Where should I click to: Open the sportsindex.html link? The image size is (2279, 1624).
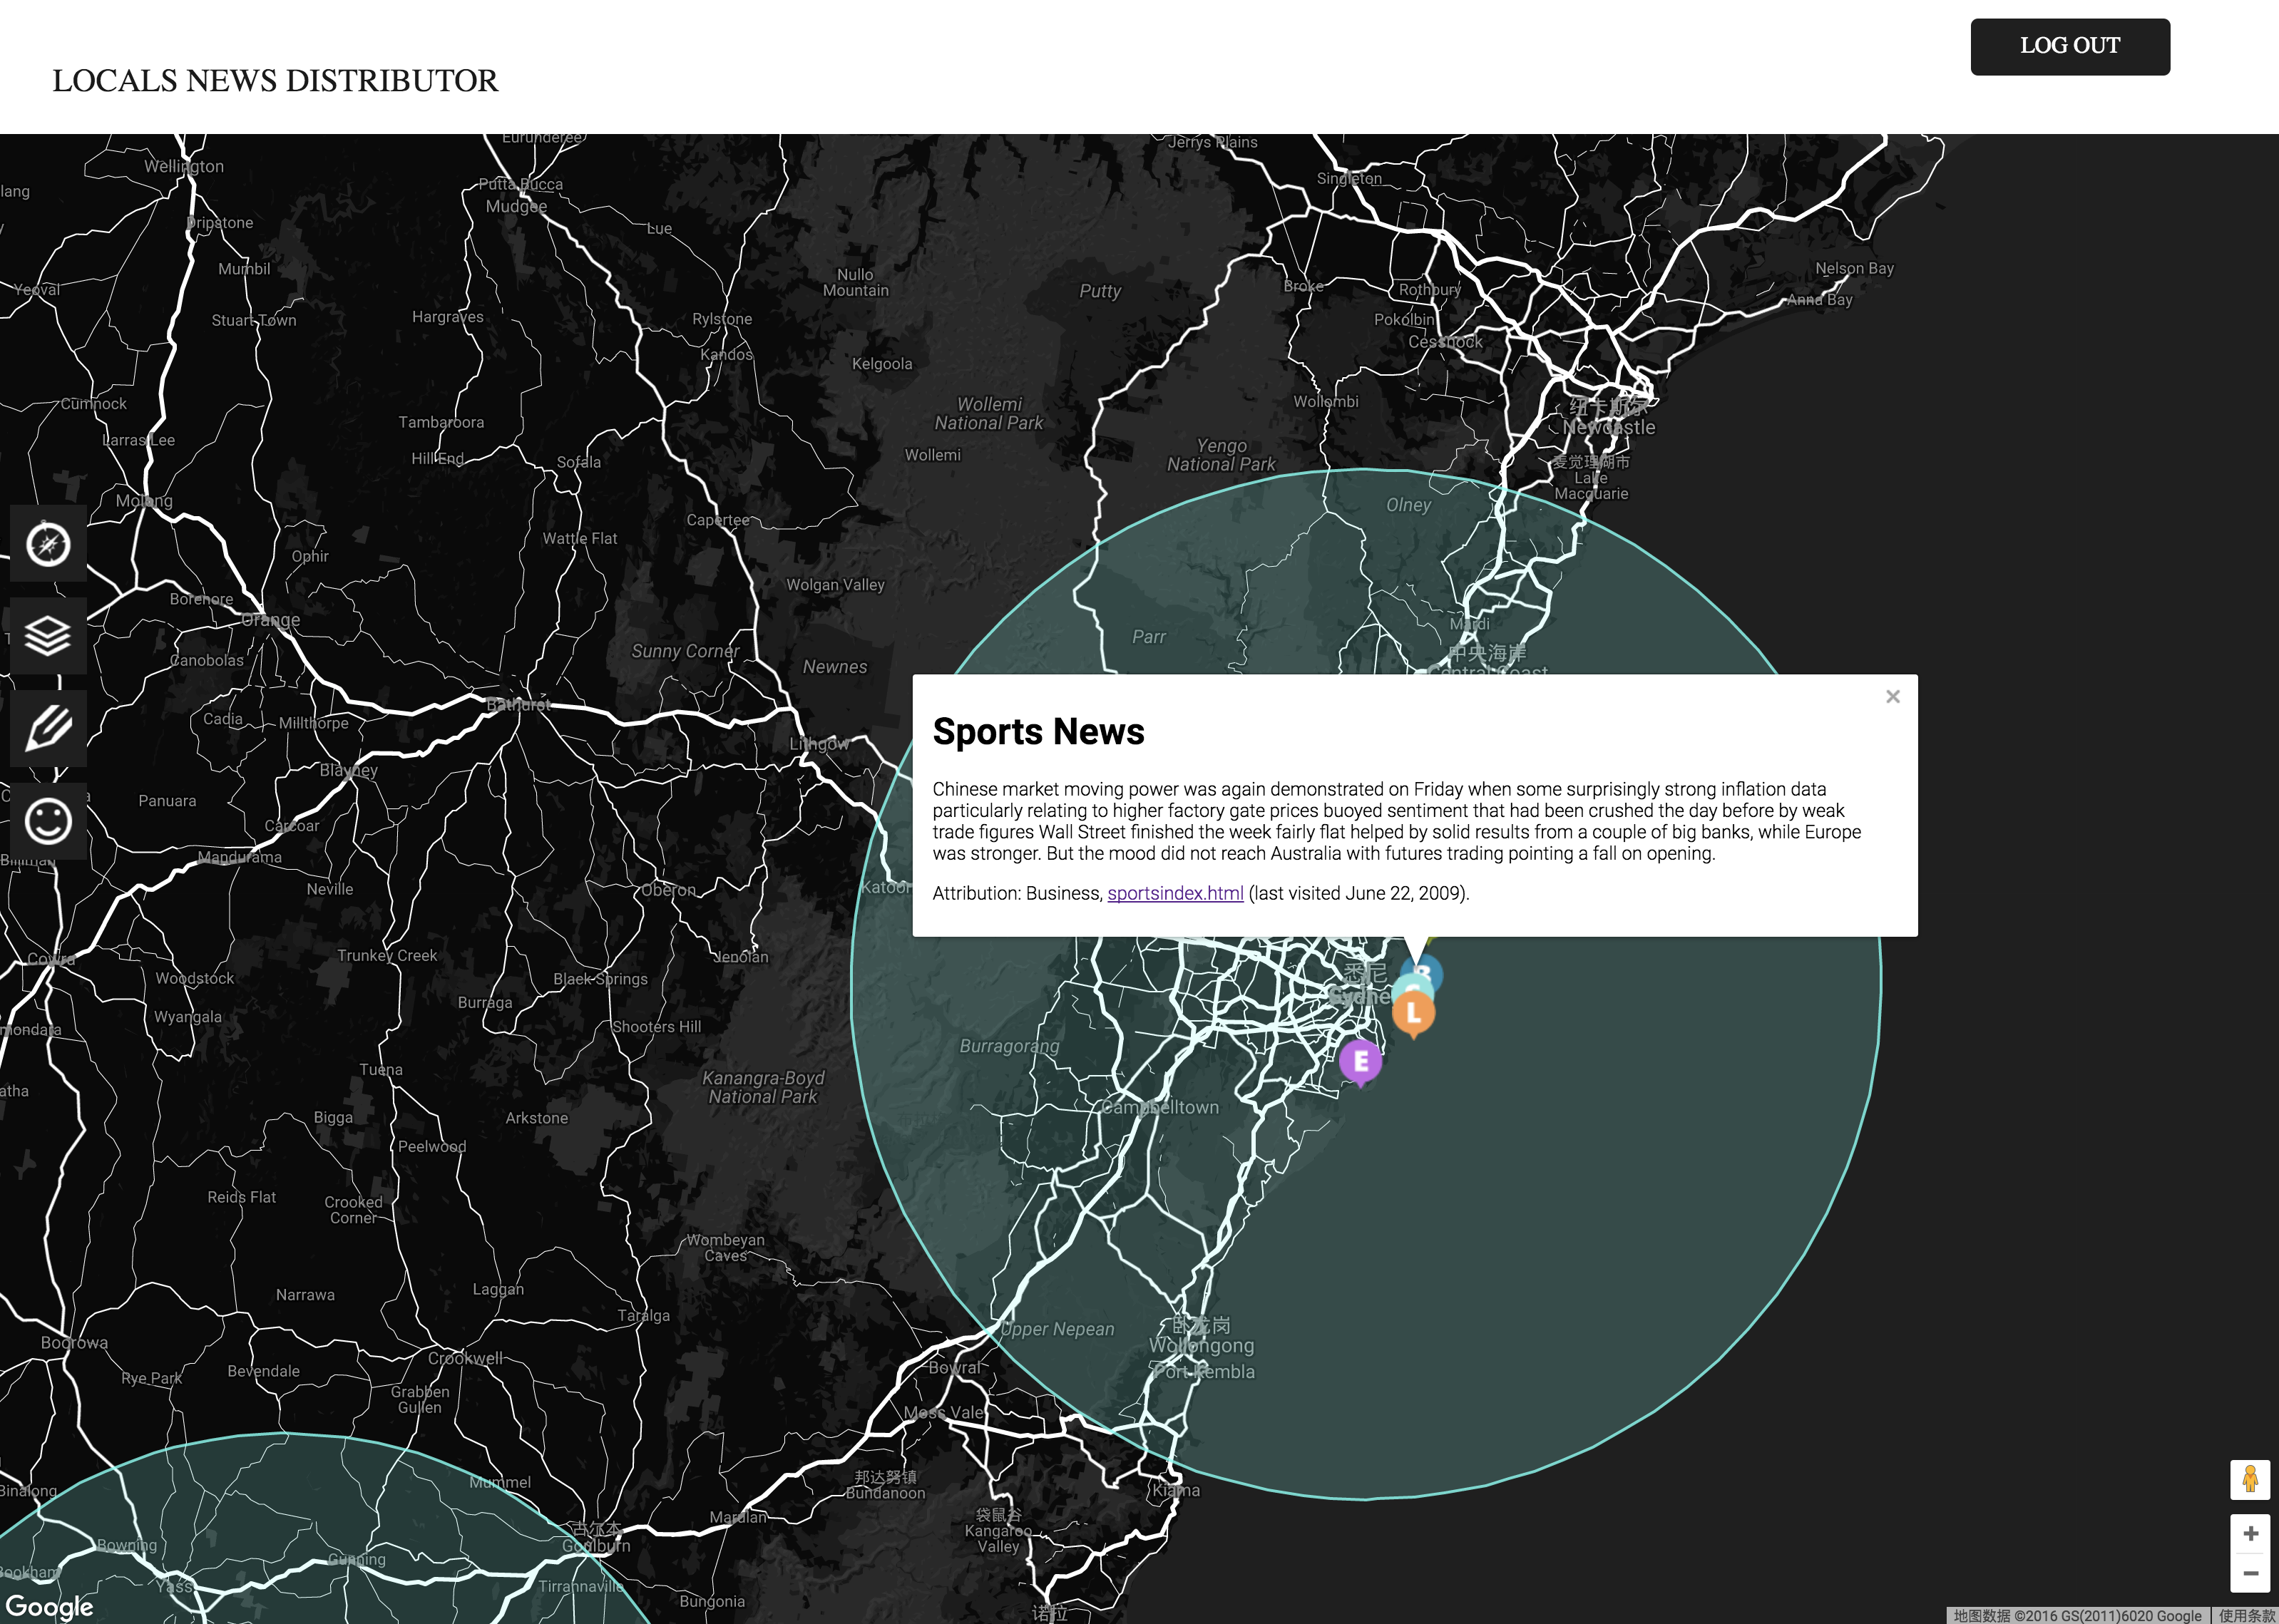[1175, 893]
